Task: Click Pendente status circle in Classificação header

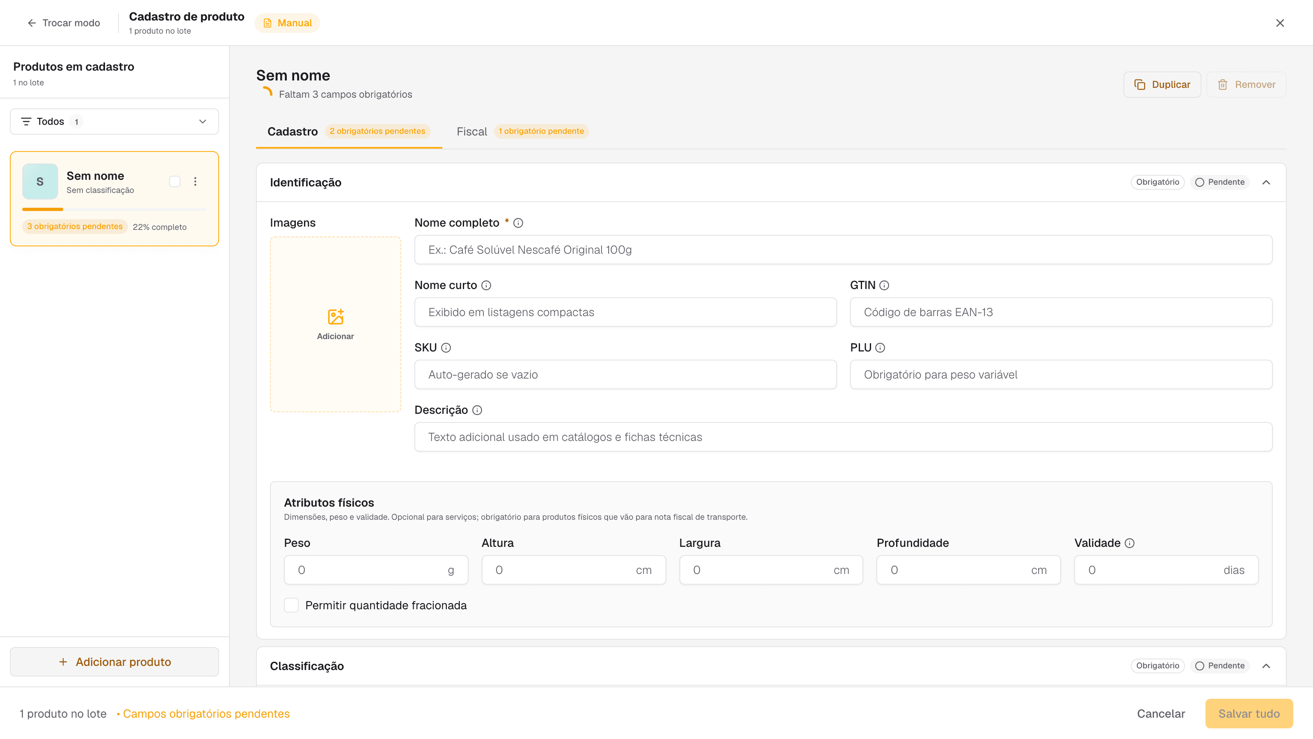Action: (x=1199, y=666)
